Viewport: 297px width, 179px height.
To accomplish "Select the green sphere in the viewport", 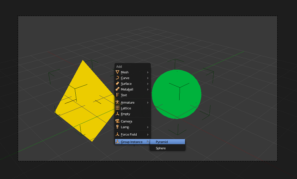I will 177,94.
